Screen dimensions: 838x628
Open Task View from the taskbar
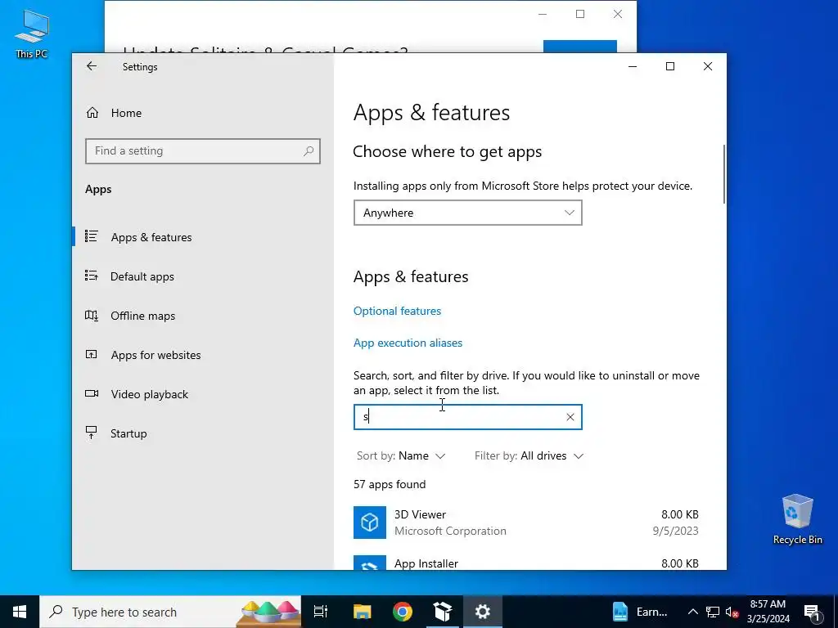pos(321,612)
